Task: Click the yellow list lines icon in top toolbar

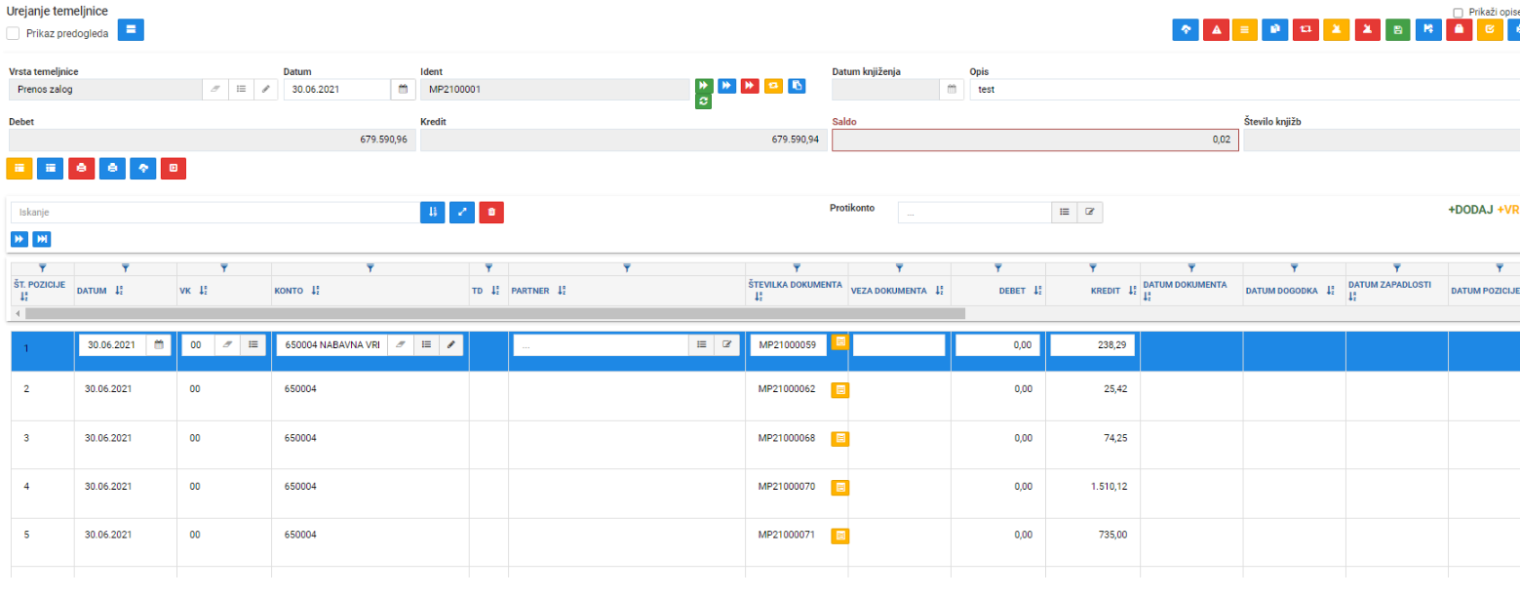Action: coord(1245,29)
